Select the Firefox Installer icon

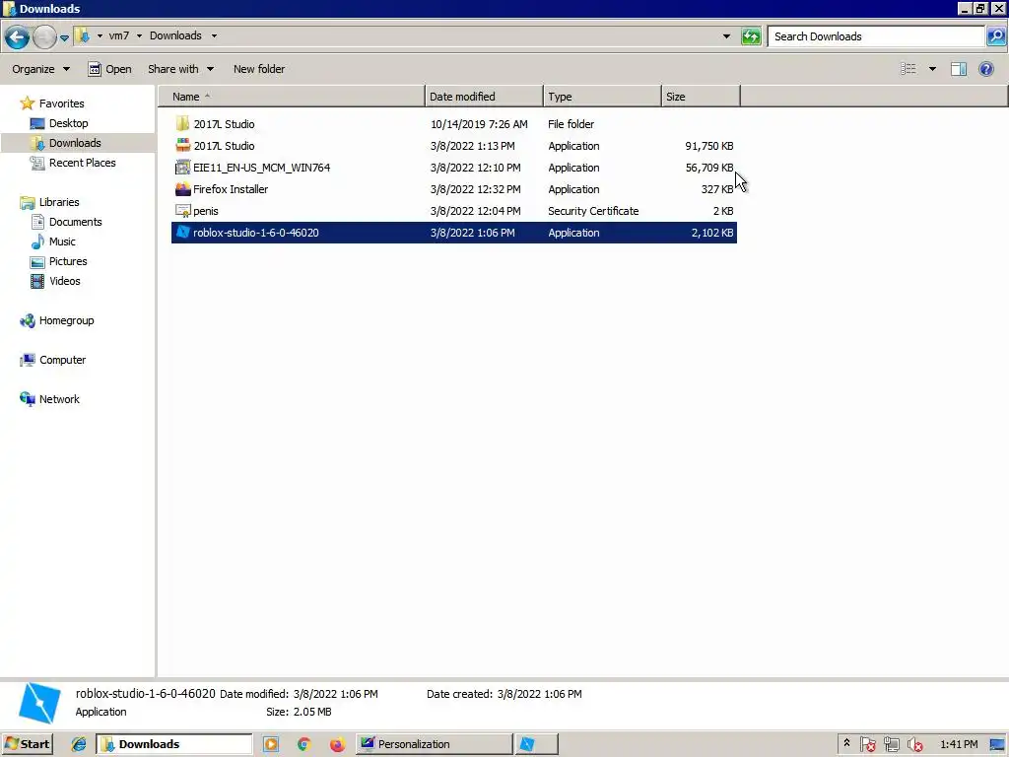(x=182, y=189)
